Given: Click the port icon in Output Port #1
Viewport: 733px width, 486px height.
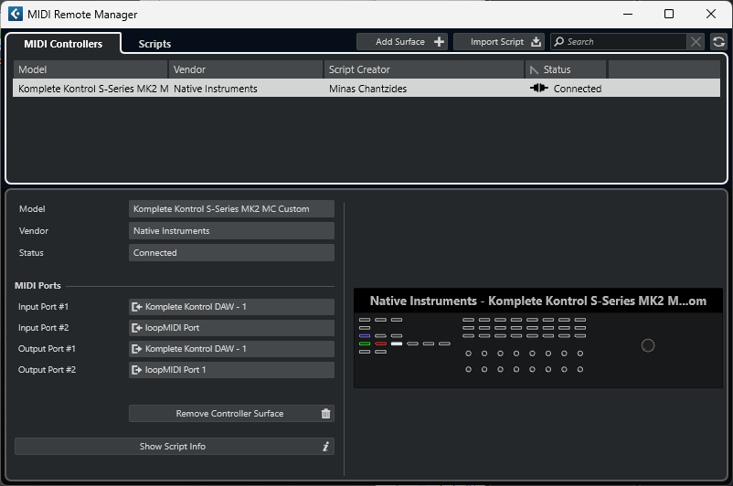Looking at the screenshot, I should pyautogui.click(x=137, y=349).
